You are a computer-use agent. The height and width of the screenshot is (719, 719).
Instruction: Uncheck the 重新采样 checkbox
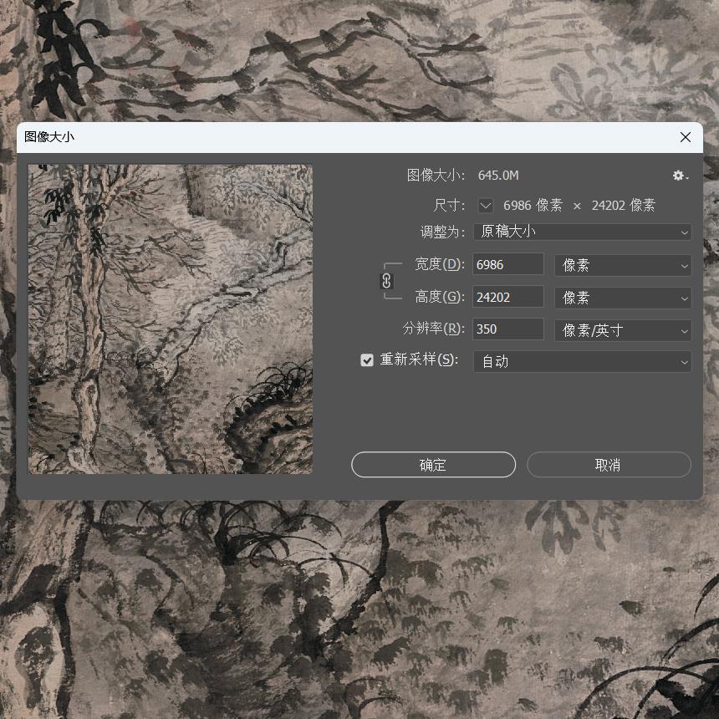click(x=367, y=360)
